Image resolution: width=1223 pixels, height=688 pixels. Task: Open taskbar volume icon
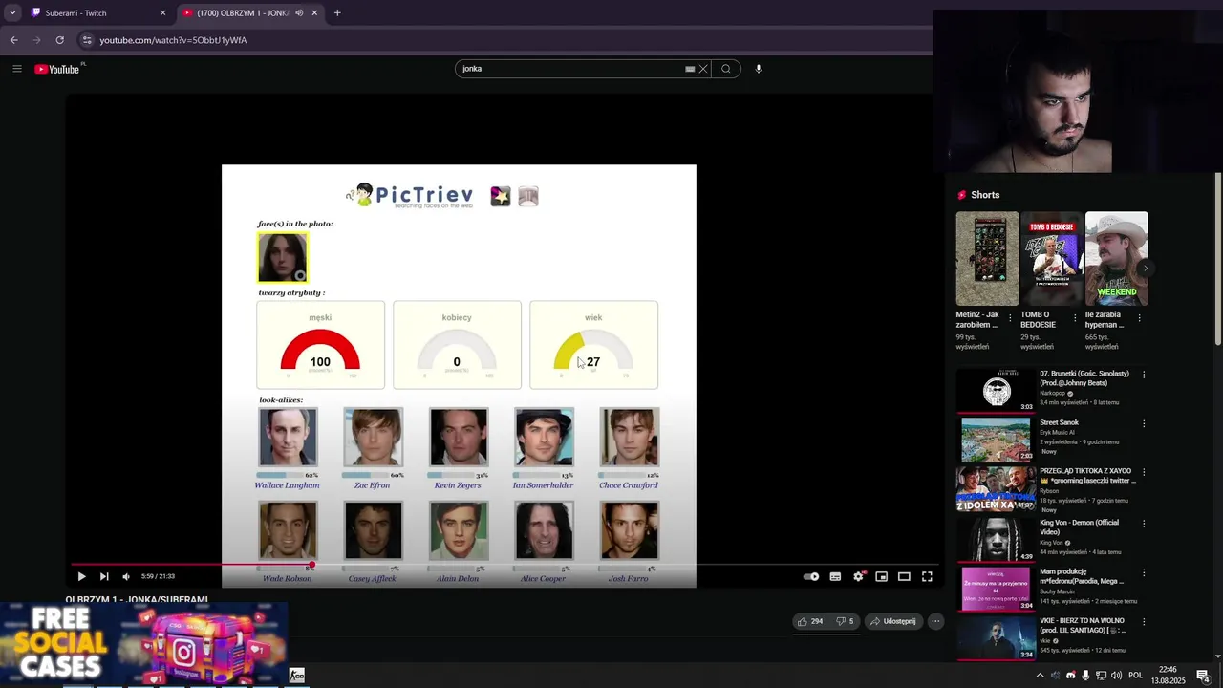[x=1116, y=676]
